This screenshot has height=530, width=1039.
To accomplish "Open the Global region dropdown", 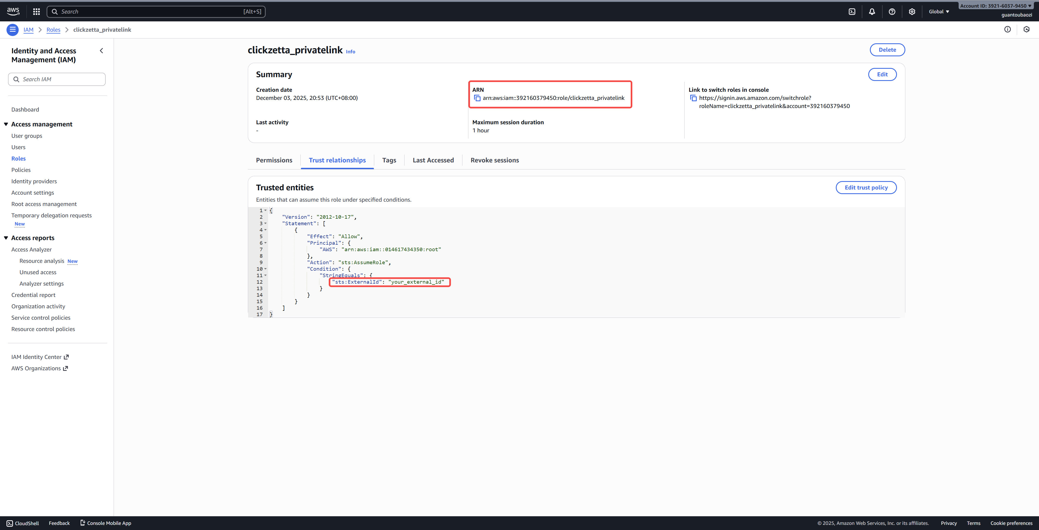I will pos(939,12).
